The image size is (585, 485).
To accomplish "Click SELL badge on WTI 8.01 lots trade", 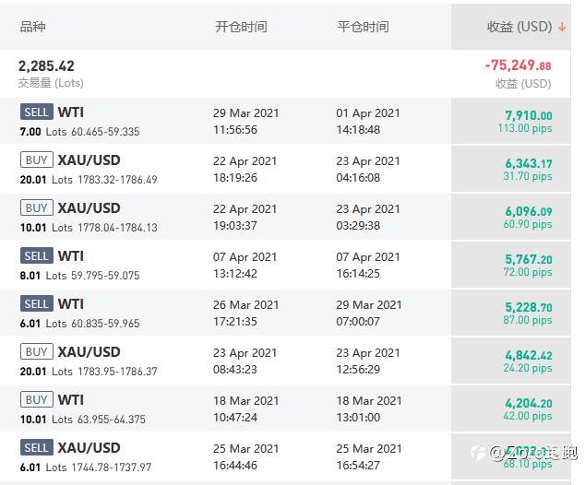I will 37,255.
